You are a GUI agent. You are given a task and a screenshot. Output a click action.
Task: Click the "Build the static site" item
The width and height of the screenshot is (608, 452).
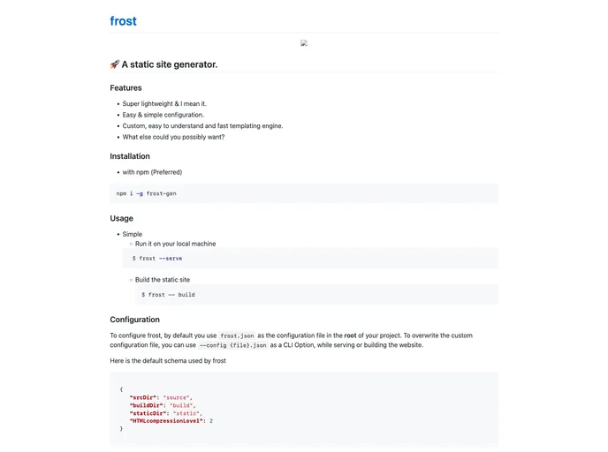coord(163,280)
